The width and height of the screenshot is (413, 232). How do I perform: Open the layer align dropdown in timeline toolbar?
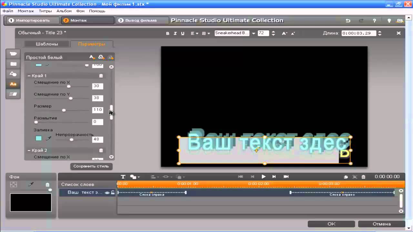pyautogui.click(x=155, y=177)
